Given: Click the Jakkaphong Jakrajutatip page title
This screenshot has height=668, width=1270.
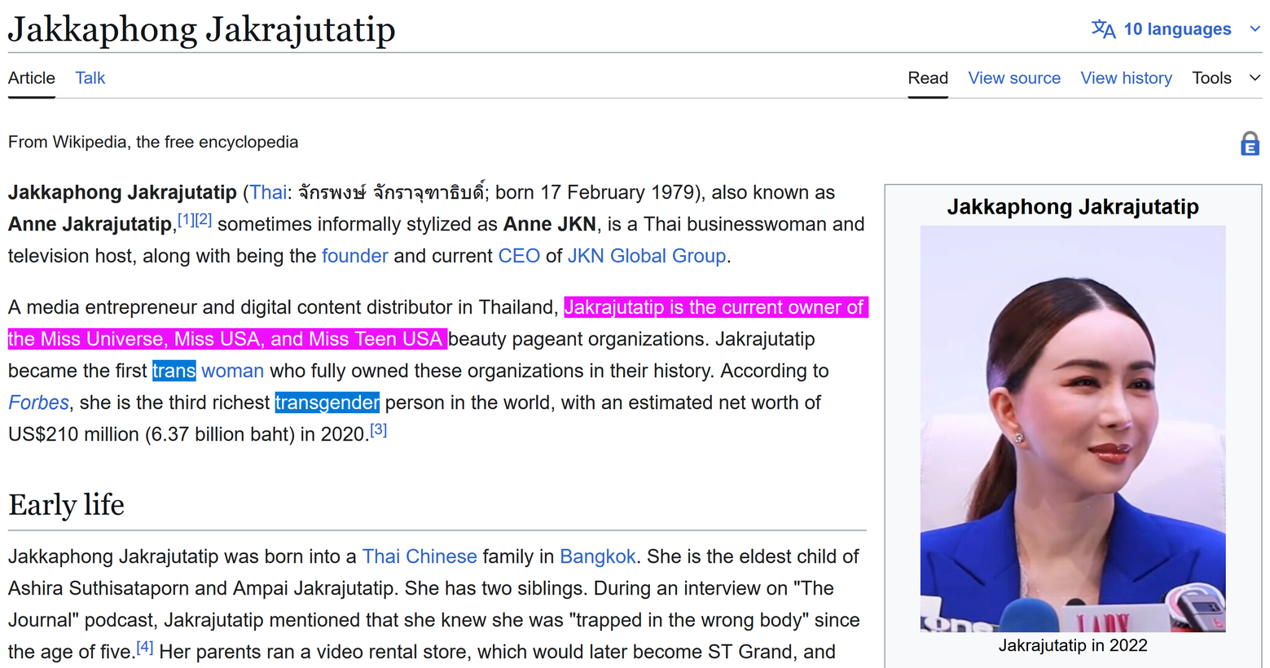Looking at the screenshot, I should [201, 29].
